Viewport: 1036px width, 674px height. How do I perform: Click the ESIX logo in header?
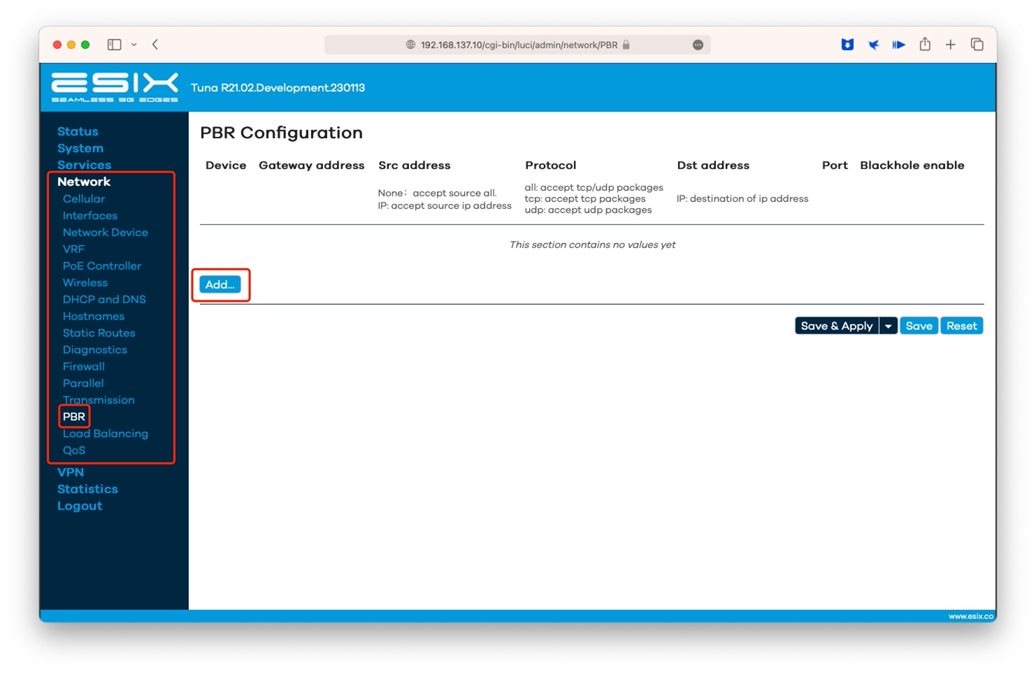click(x=115, y=87)
